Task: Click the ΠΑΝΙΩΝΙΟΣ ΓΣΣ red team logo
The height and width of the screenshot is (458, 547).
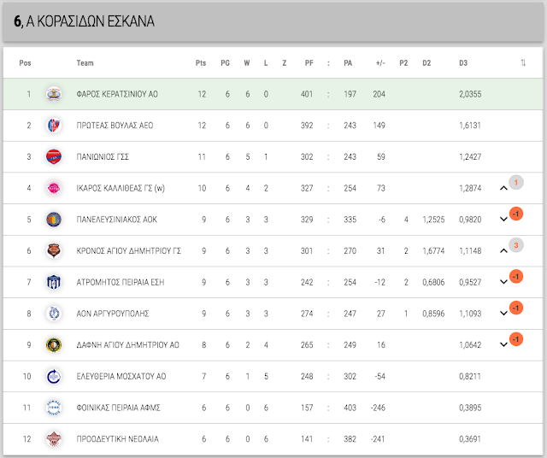Action: tap(54, 157)
